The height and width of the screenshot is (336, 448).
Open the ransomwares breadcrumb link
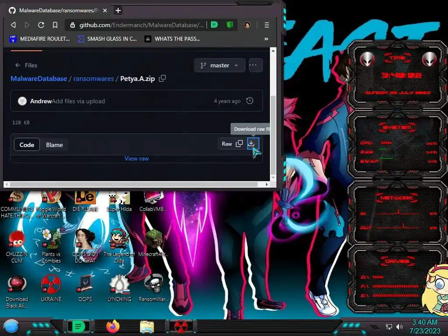tap(94, 79)
